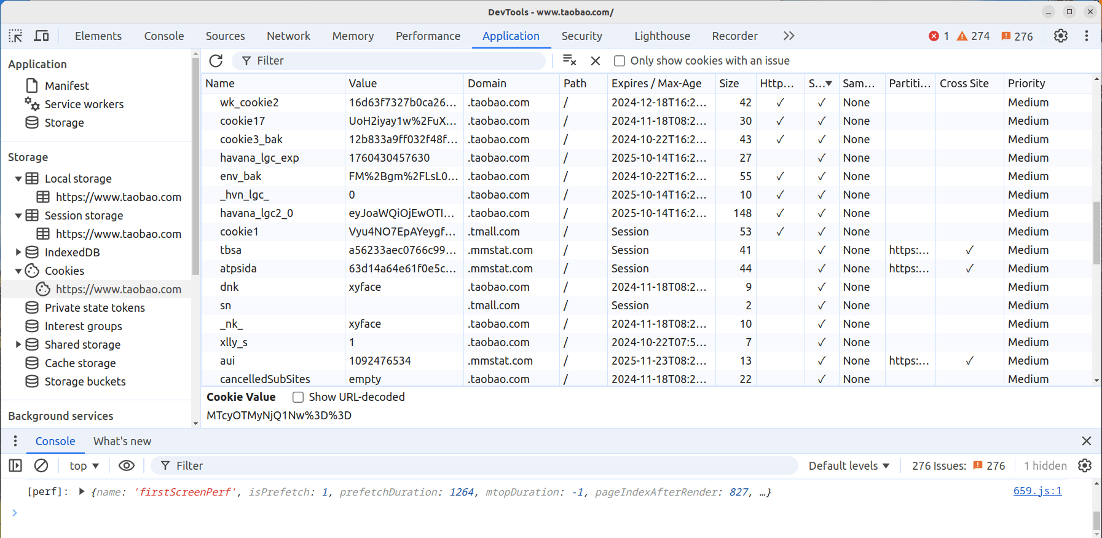Collapse the Local storage tree
Image resolution: width=1102 pixels, height=538 pixels.
[x=18, y=179]
